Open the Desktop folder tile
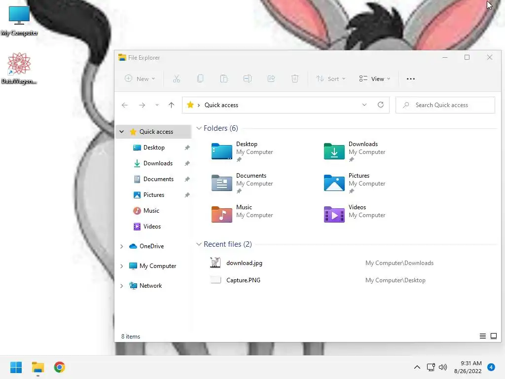The width and height of the screenshot is (505, 379). pyautogui.click(x=242, y=152)
